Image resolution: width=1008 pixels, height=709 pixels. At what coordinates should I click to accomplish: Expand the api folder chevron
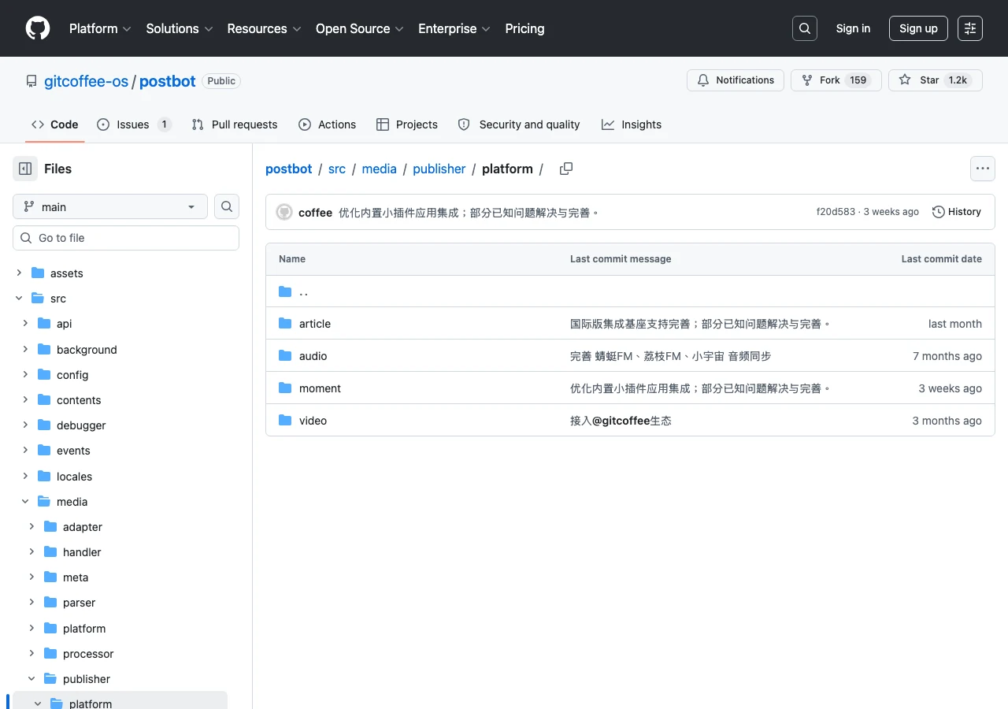(25, 324)
